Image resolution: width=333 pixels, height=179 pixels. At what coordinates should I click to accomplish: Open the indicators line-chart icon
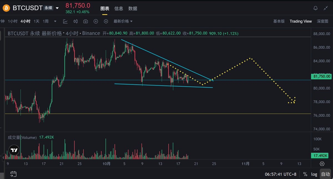pyautogui.click(x=65, y=21)
